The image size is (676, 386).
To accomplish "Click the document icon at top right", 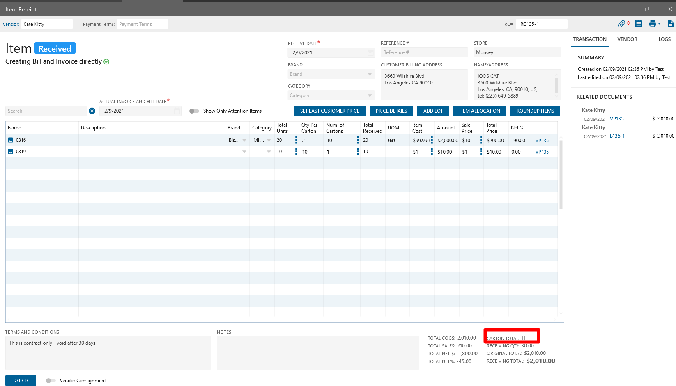I will (670, 24).
